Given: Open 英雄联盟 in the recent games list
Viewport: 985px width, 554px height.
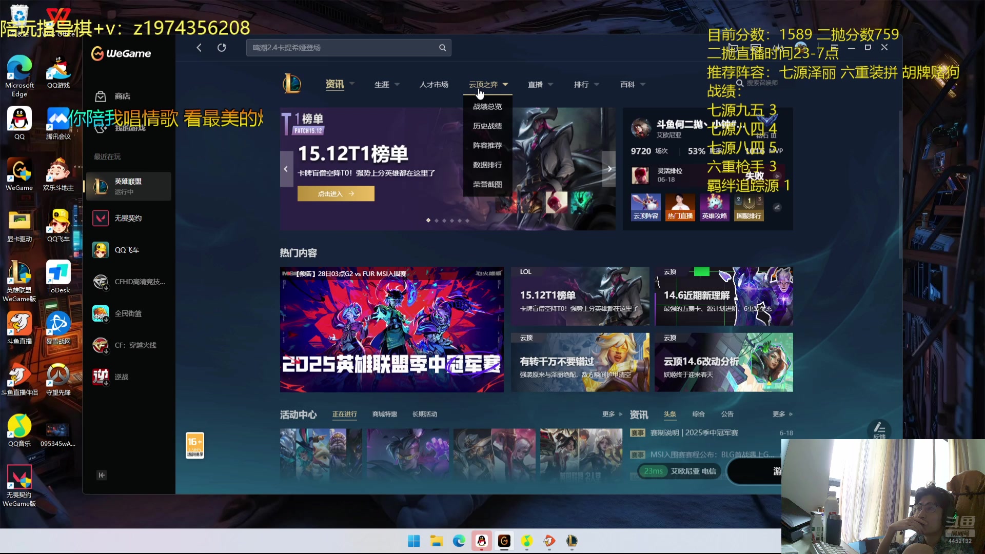Looking at the screenshot, I should pos(128,186).
